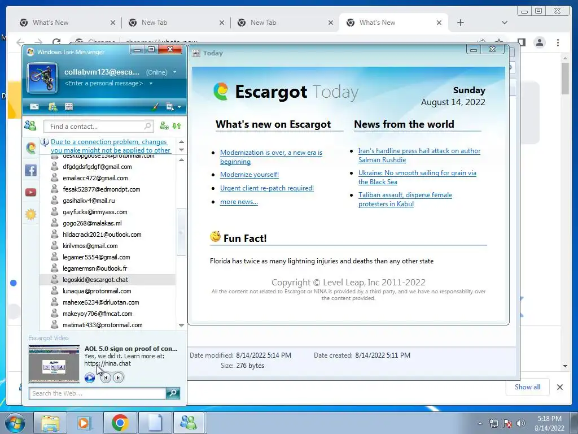Open Ukraine grain Black Sea article
Image resolution: width=578 pixels, height=434 pixels.
pos(417,177)
